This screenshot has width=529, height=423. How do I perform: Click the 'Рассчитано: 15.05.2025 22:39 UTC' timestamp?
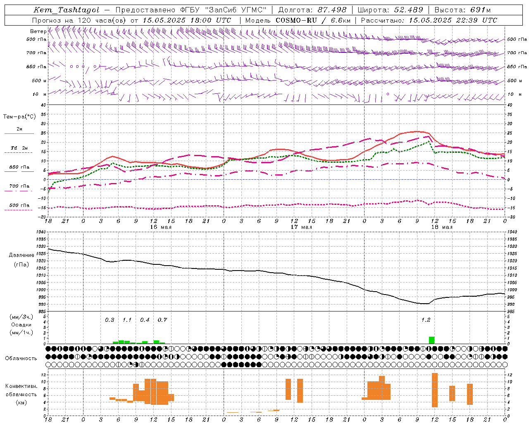(429, 20)
